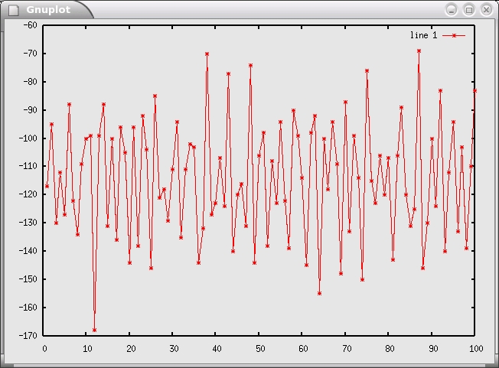Close the Gnuplot window

tap(486, 9)
